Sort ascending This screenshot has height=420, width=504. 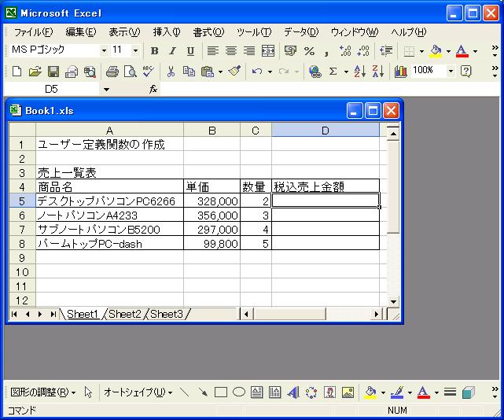pyautogui.click(x=359, y=71)
